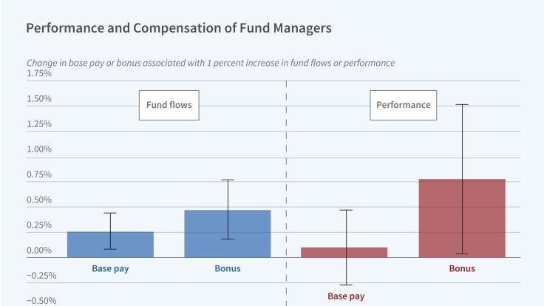Click the red Performance Base pay bar
This screenshot has width=544, height=306.
tap(344, 252)
